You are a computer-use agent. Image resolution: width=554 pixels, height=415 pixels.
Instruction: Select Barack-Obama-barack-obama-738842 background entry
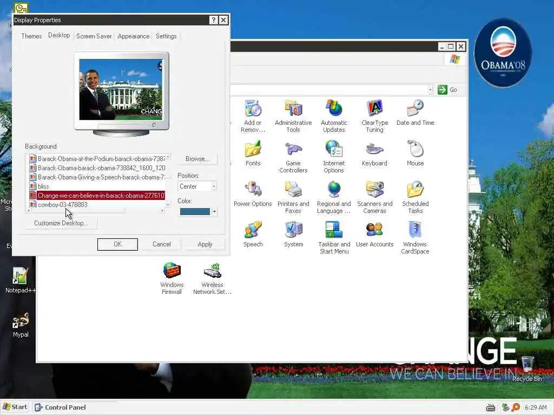(97, 168)
